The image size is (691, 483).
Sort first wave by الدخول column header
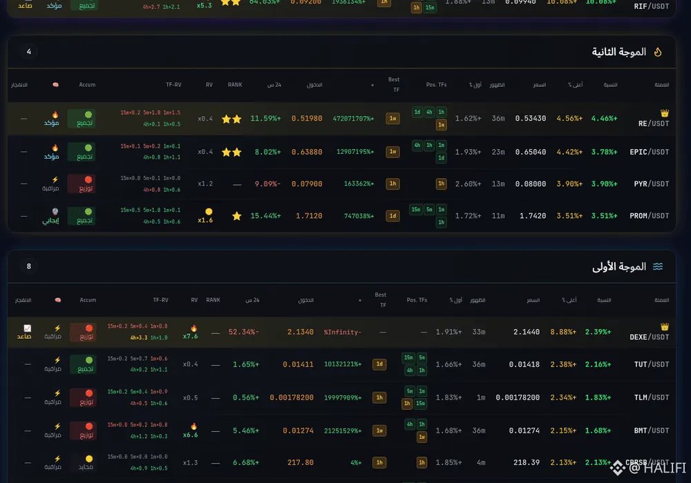[x=306, y=300]
